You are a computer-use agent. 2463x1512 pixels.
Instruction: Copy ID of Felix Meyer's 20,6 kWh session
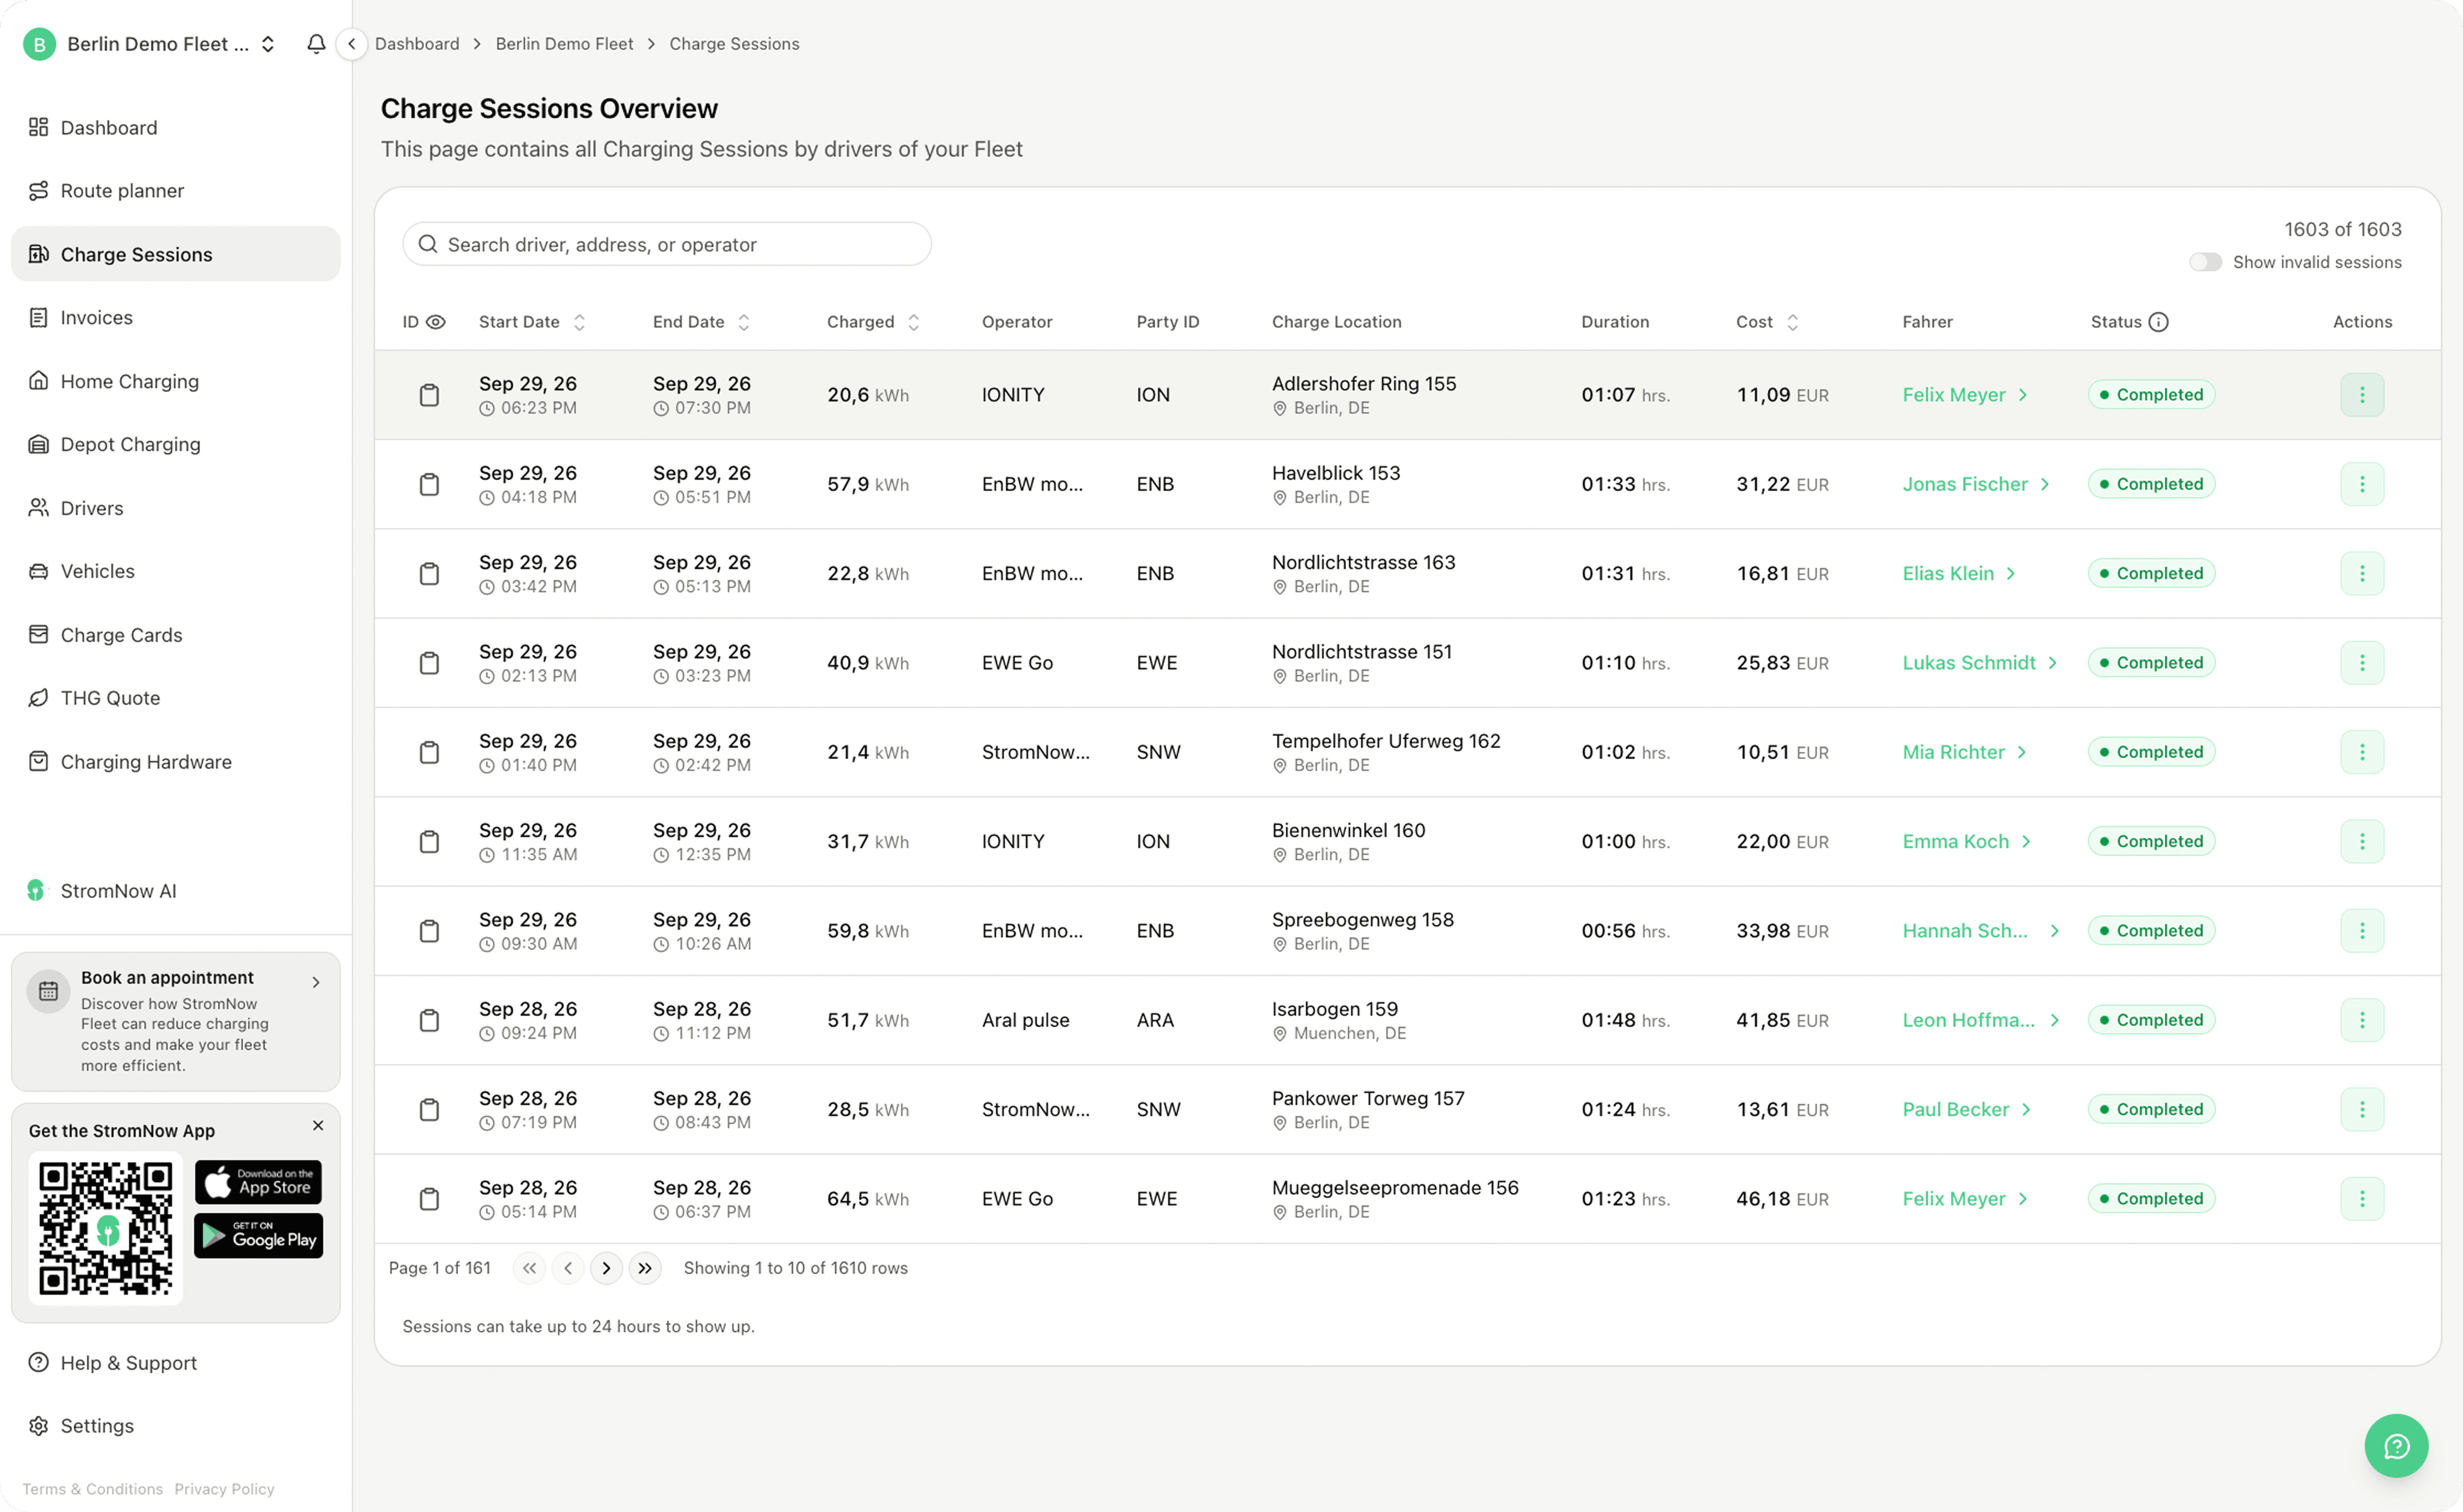coord(429,395)
